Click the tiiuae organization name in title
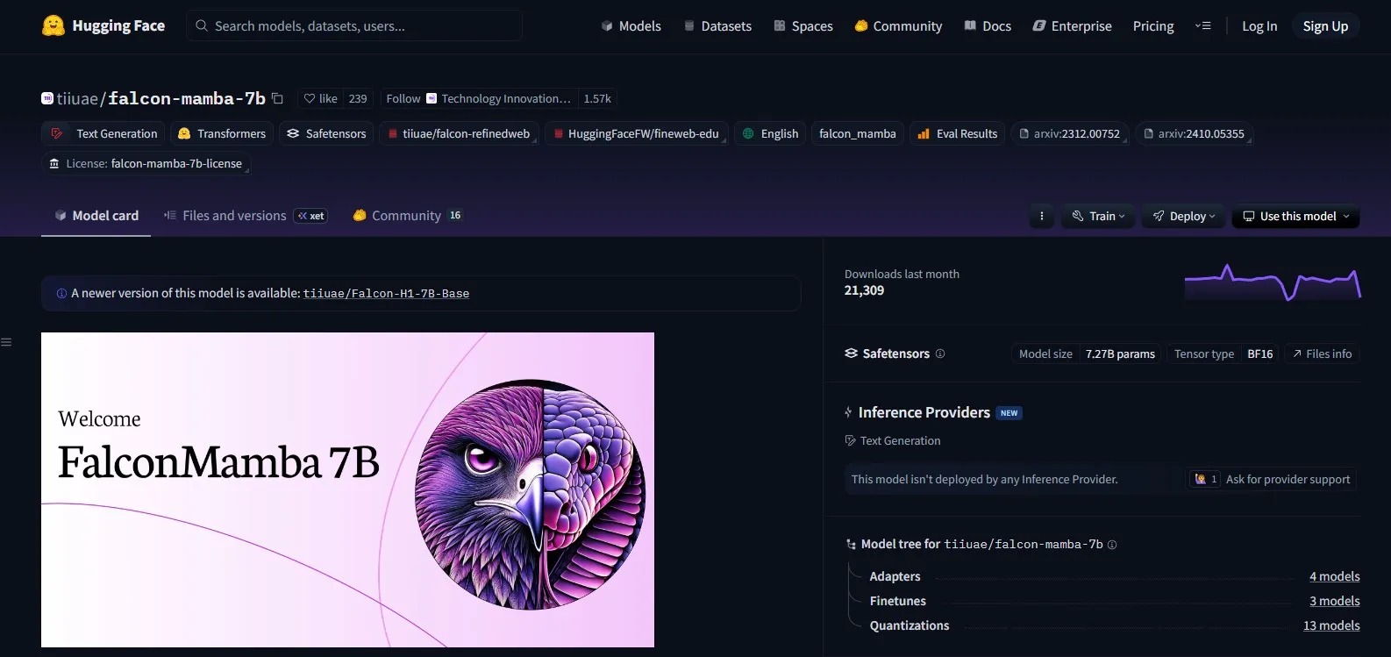Screen dimensions: 1391x657 77,98
